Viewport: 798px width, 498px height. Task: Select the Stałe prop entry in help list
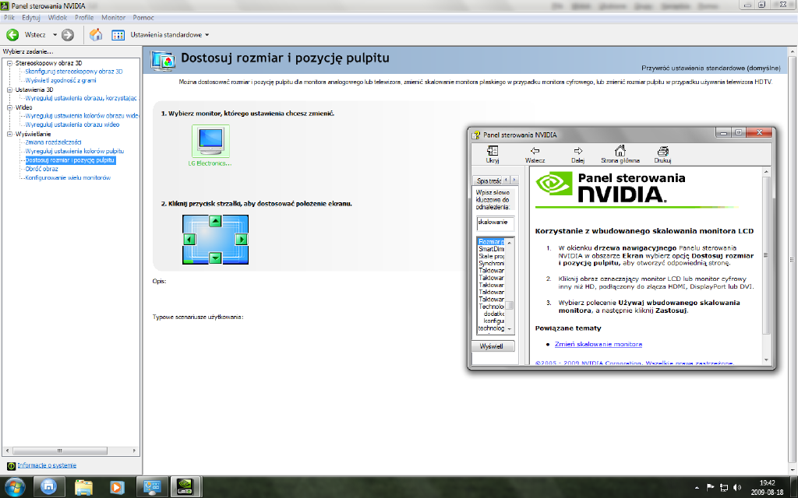point(491,256)
